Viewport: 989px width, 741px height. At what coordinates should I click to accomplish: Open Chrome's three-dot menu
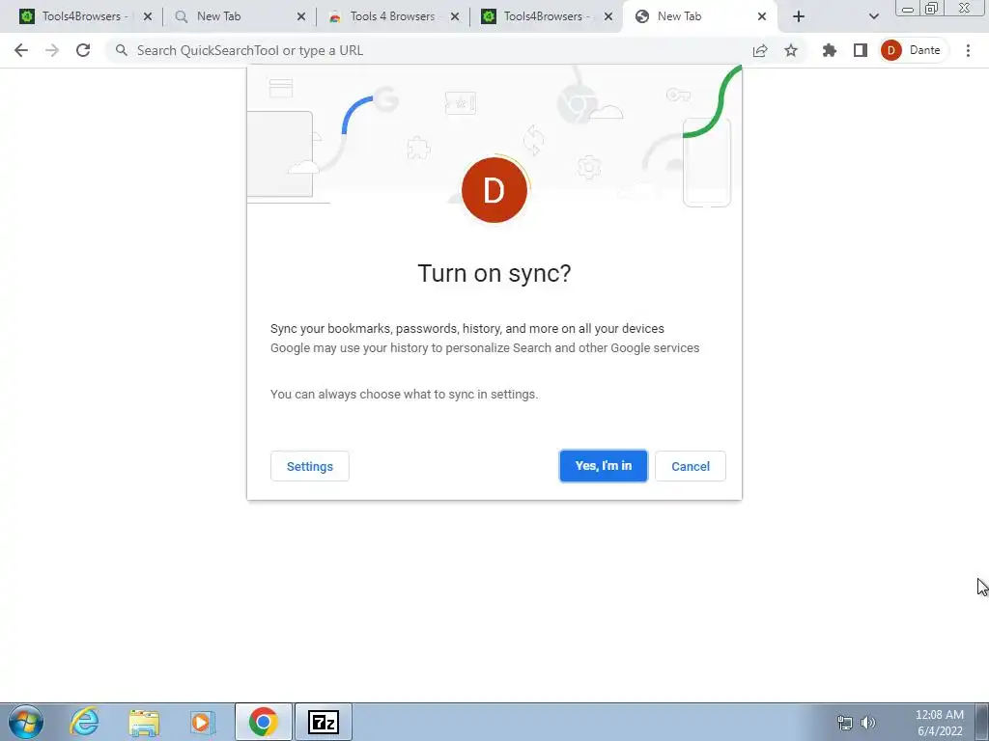tap(968, 50)
